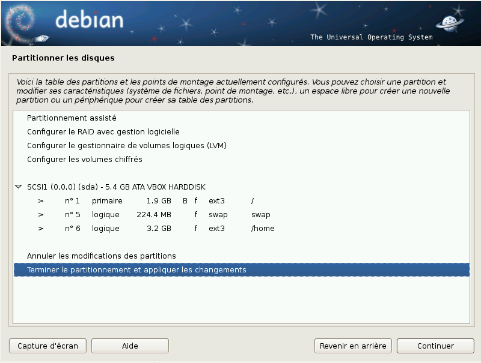This screenshot has height=363, width=481.
Task: Choose Configurer les volumes chiffrés
Action: (242, 159)
